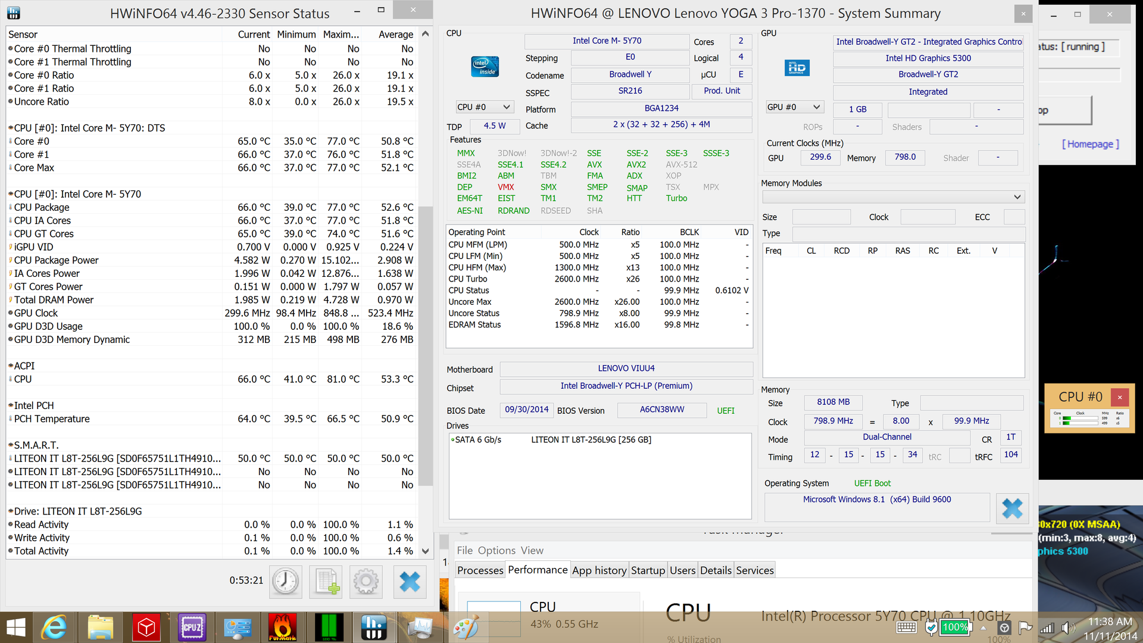Viewport: 1143px width, 643px height.
Task: Click the Paint palette taskbar icon
Action: [x=466, y=627]
